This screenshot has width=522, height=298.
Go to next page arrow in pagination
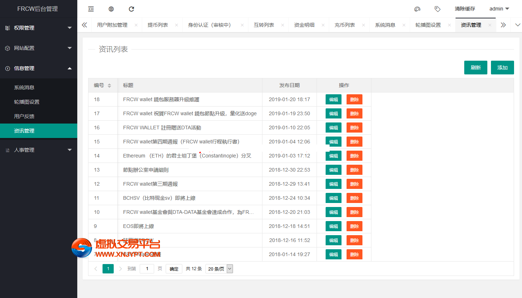(121, 269)
